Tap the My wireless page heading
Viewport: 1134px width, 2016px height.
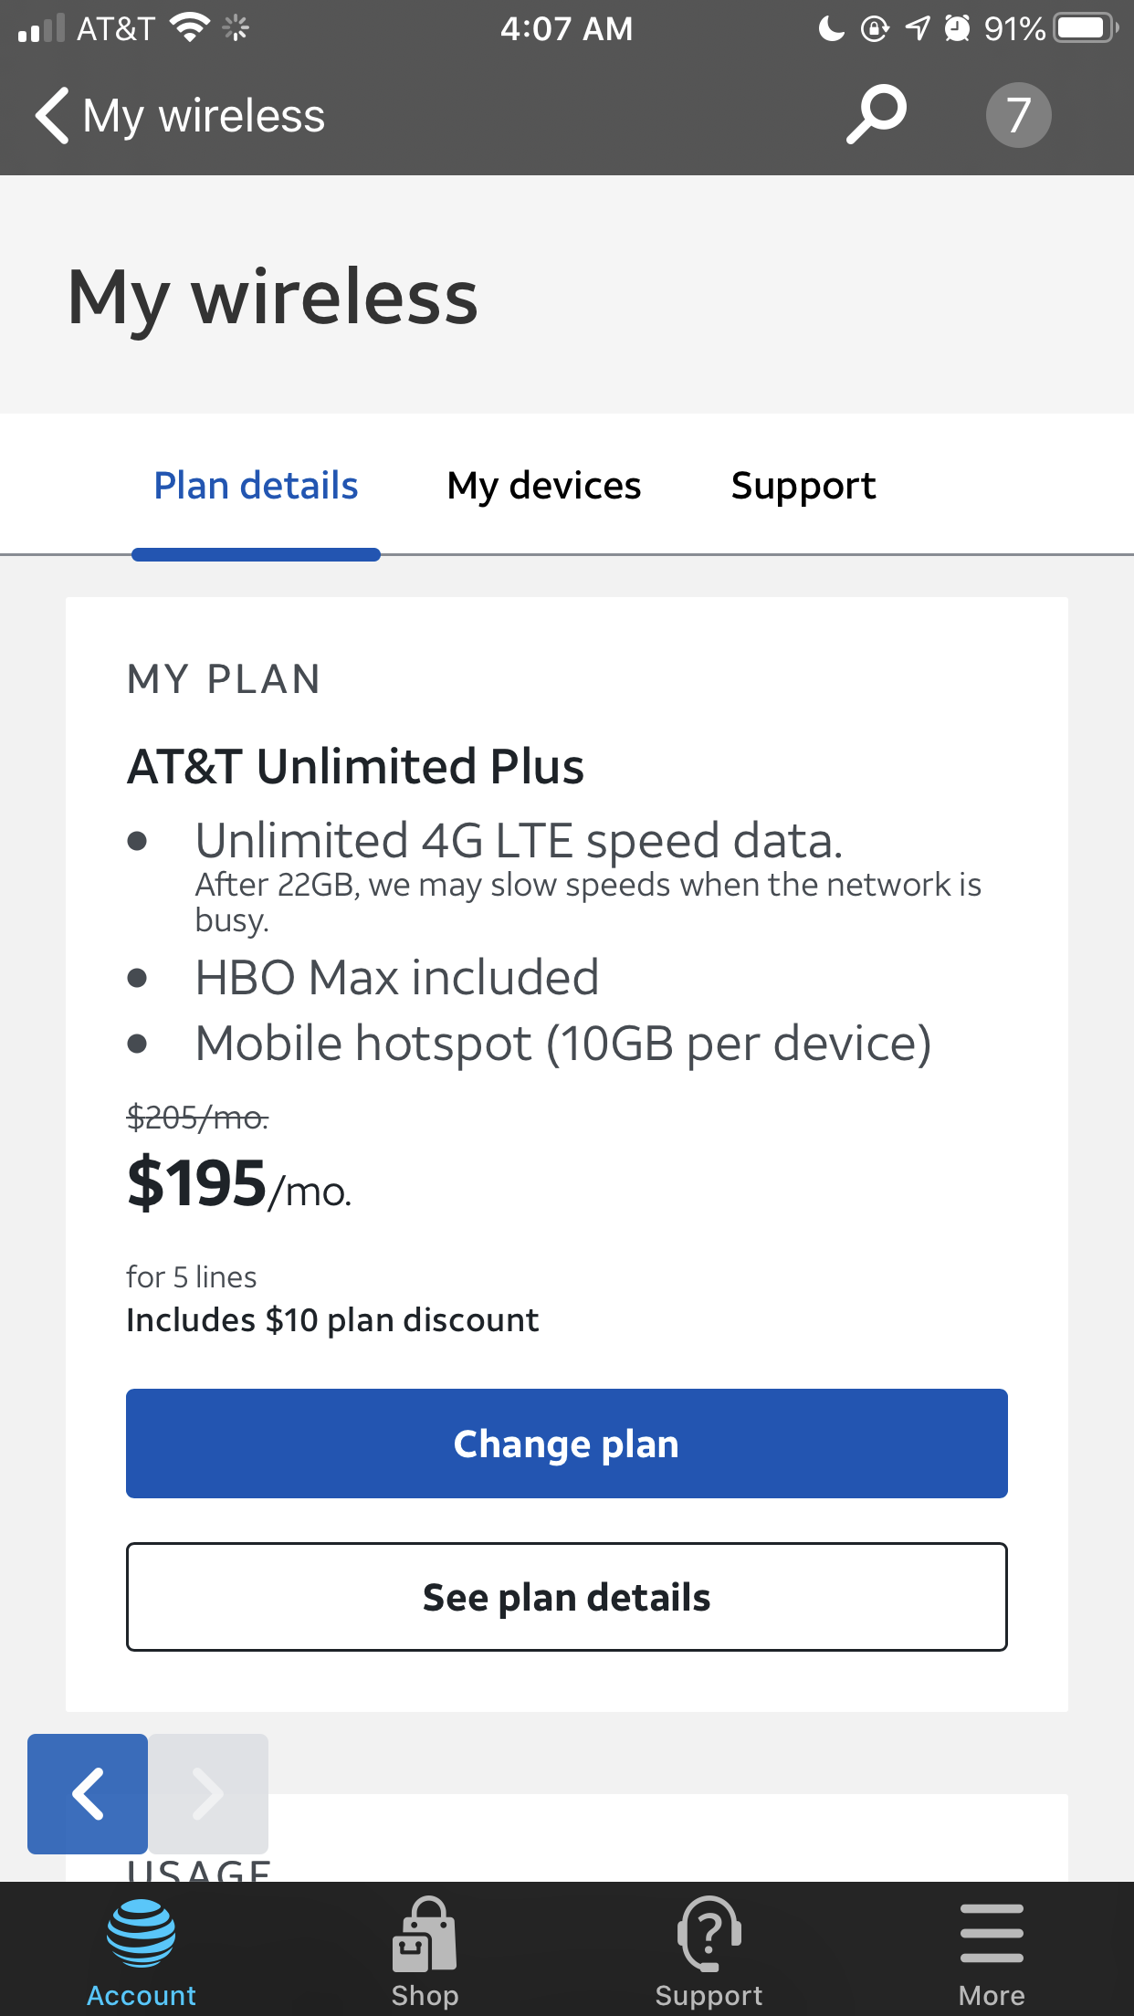point(273,298)
